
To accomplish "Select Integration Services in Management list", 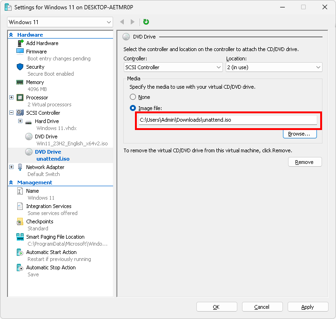I will [x=49, y=206].
